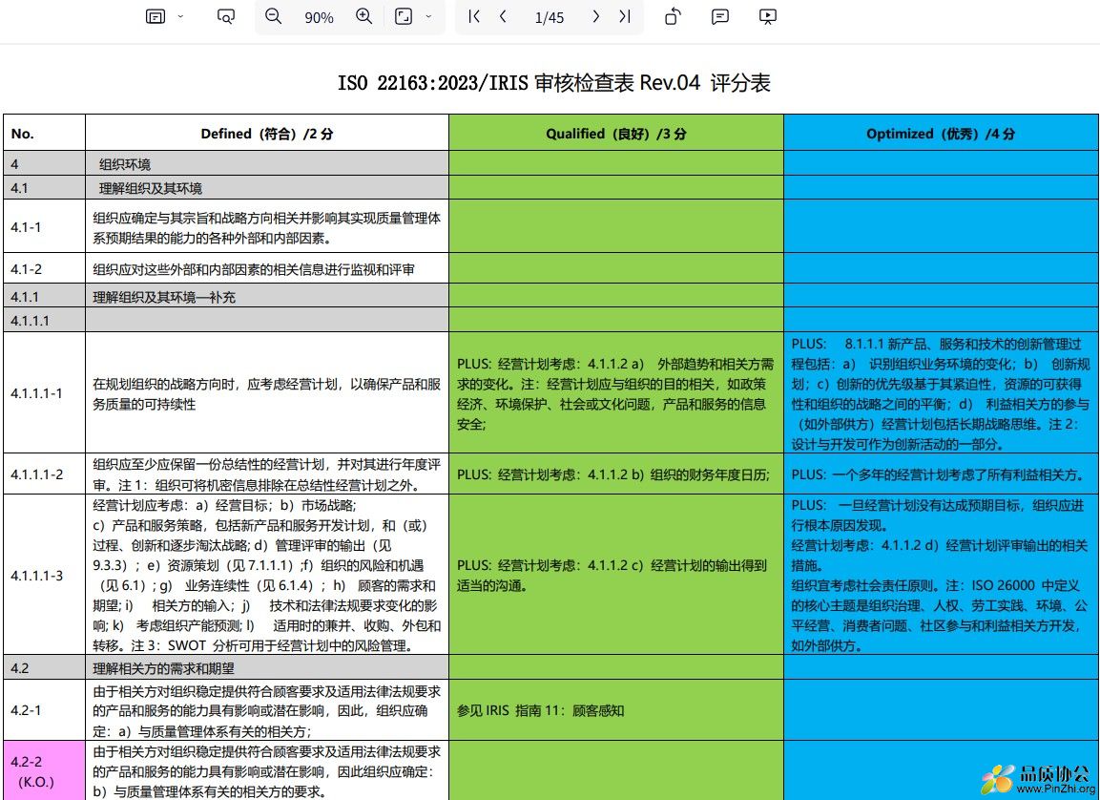Viewport: 1100px width, 800px height.
Task: Expand the fit page options dropdown
Action: [x=428, y=16]
